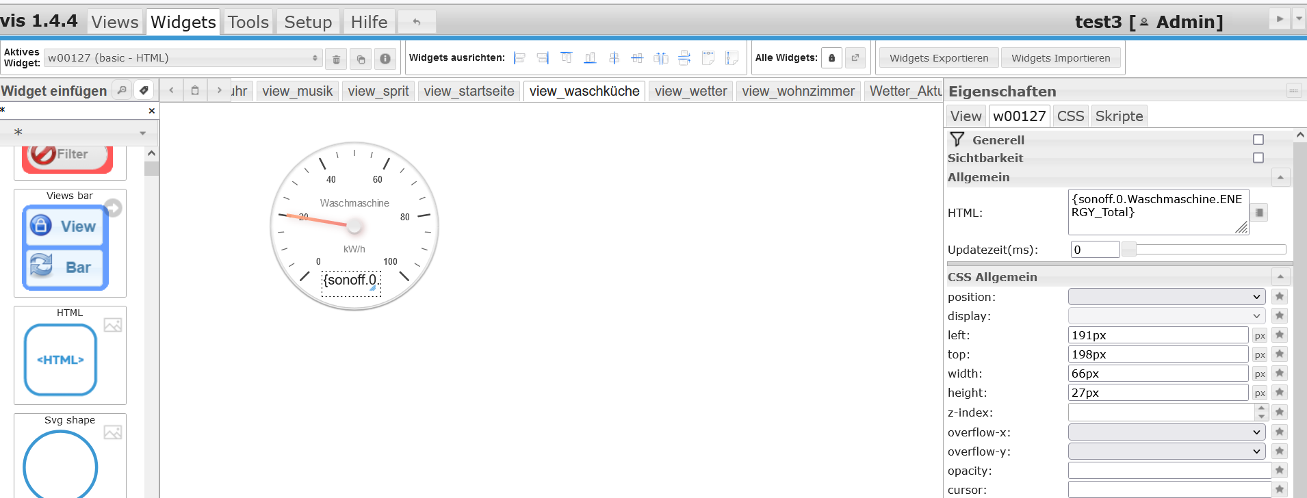
Task: Click into the z-index input field
Action: point(1161,412)
